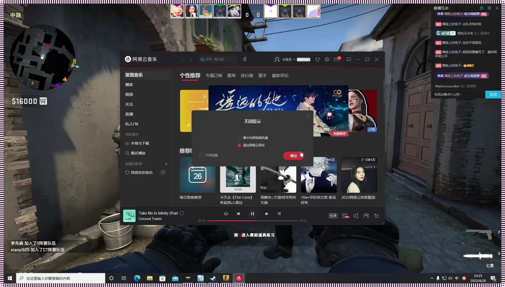Select 个性推荐 tab
The height and width of the screenshot is (287, 505).
(x=190, y=75)
